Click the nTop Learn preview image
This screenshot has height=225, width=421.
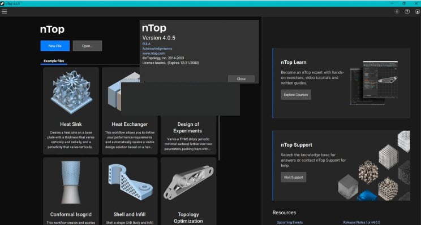point(373,82)
